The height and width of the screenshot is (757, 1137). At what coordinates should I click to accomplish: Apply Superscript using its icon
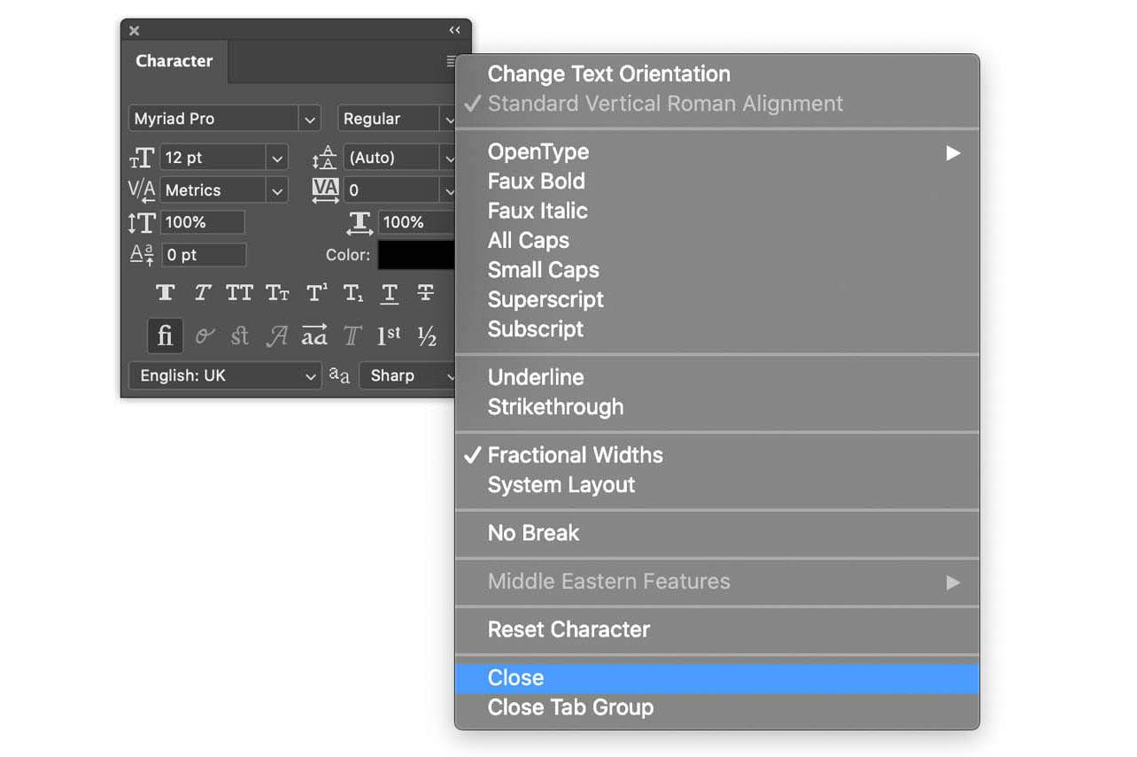tap(314, 292)
